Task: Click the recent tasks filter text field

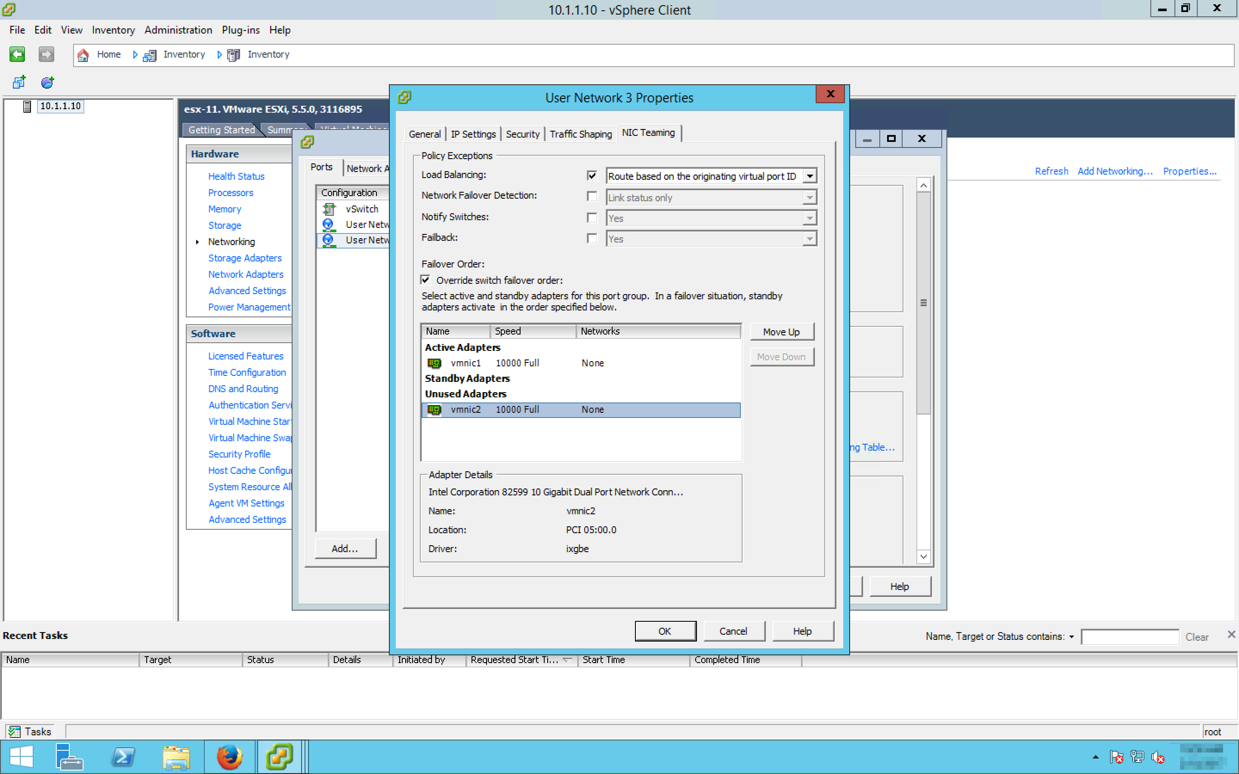Action: click(x=1129, y=637)
